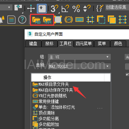Open the common hotkeys keyboard toolbar icon
The image size is (129, 129).
click(79, 20)
